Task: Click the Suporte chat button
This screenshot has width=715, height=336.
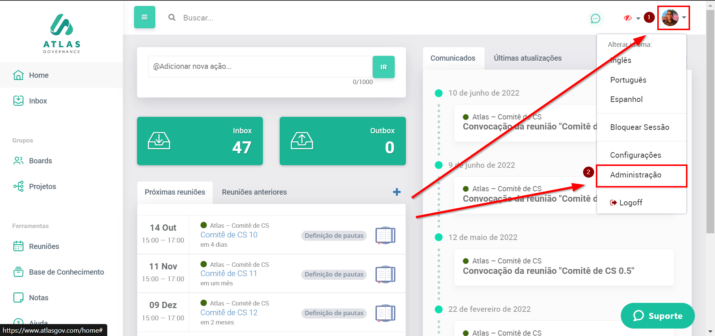Action: tap(658, 316)
